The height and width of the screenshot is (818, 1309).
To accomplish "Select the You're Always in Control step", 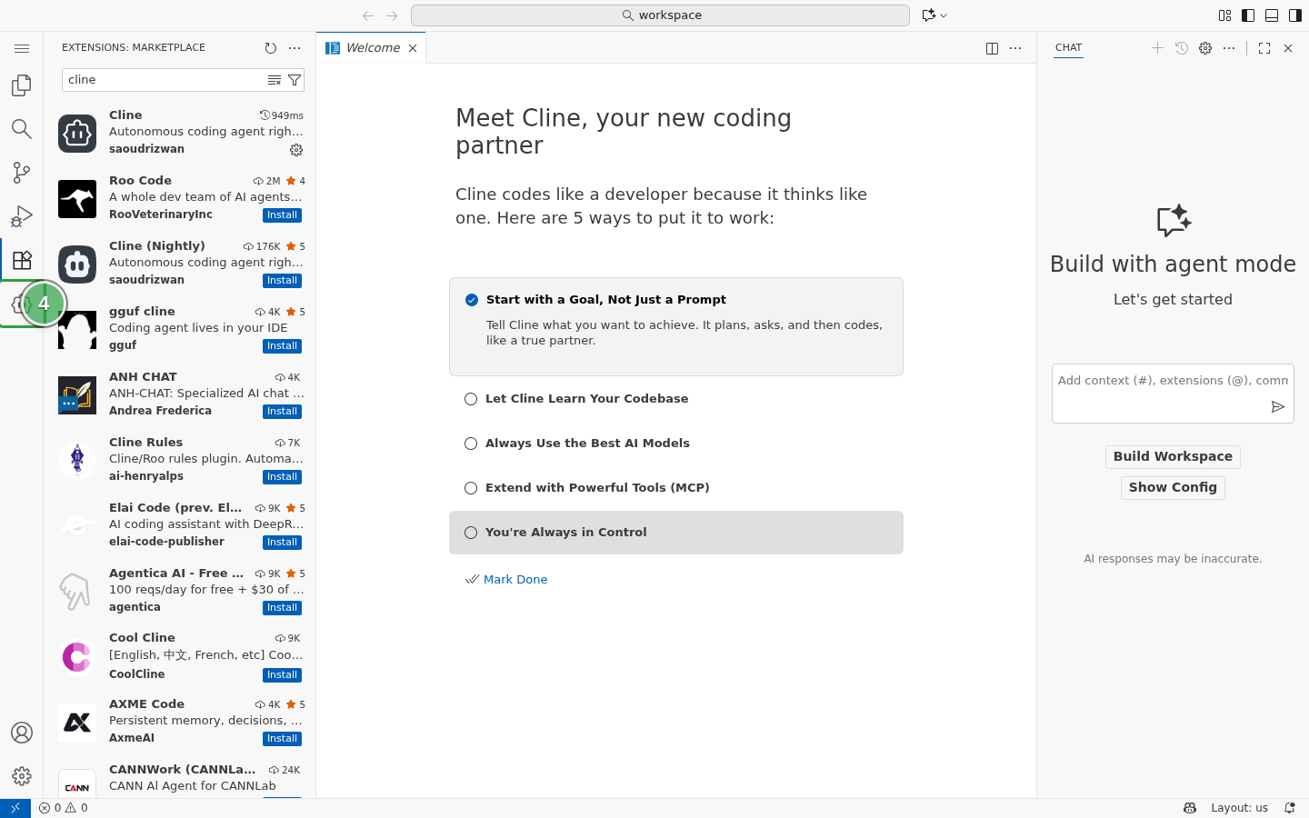I will pyautogui.click(x=676, y=533).
